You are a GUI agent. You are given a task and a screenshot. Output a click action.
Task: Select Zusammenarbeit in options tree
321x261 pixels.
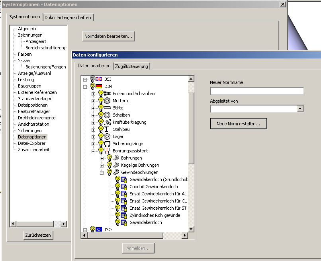(34, 150)
